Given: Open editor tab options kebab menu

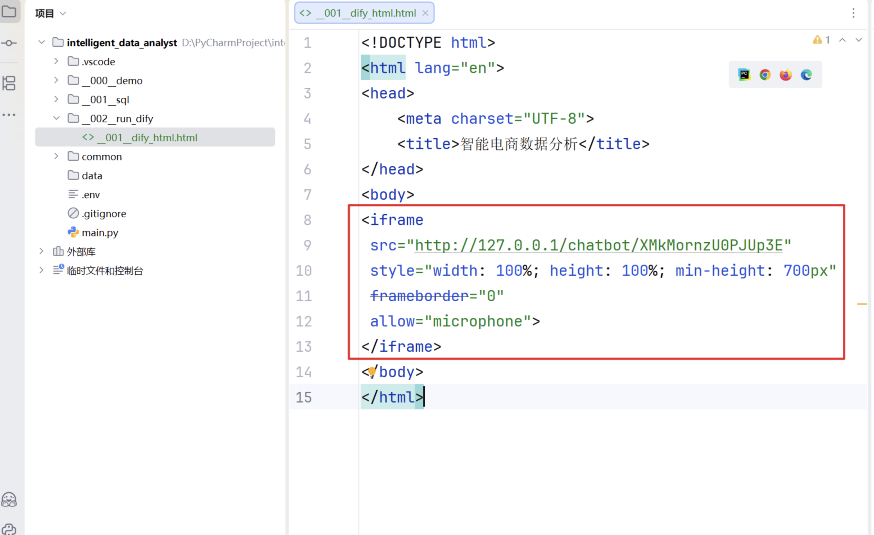Looking at the screenshot, I should [x=853, y=13].
